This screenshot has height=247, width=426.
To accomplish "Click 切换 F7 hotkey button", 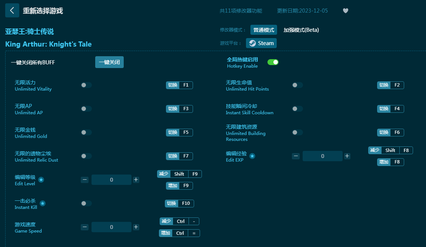I will [x=179, y=156].
